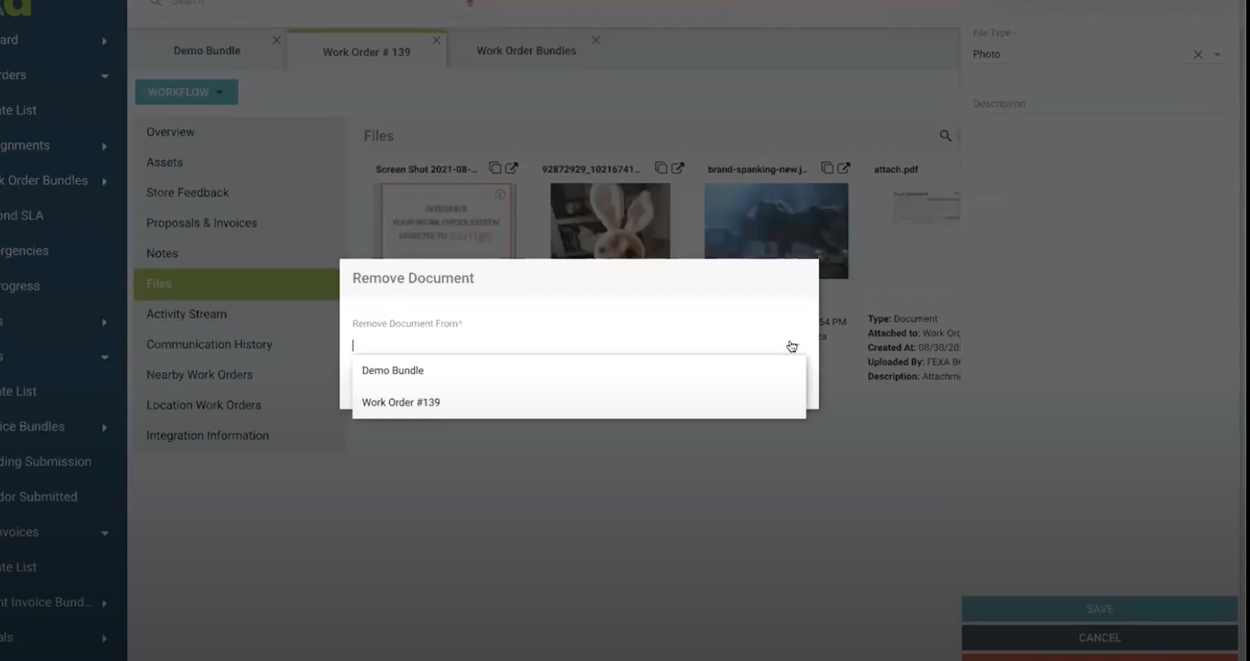Open Screen Shot file in new window
This screenshot has height=661, width=1250.
point(511,168)
